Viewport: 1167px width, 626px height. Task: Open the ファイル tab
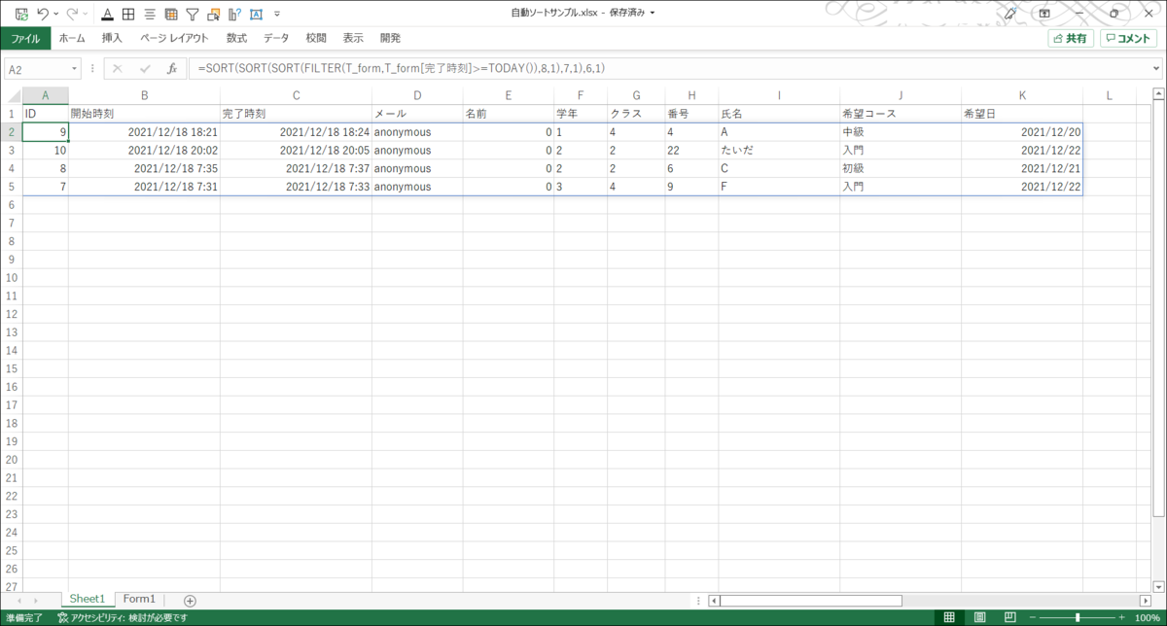(x=25, y=38)
